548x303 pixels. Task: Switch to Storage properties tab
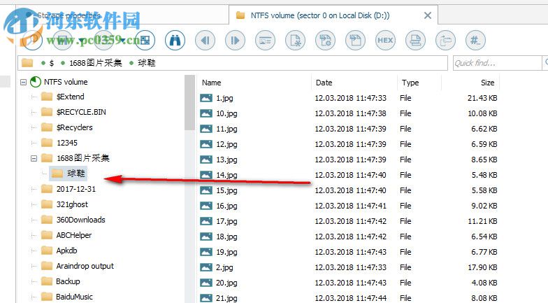pyautogui.click(x=68, y=15)
